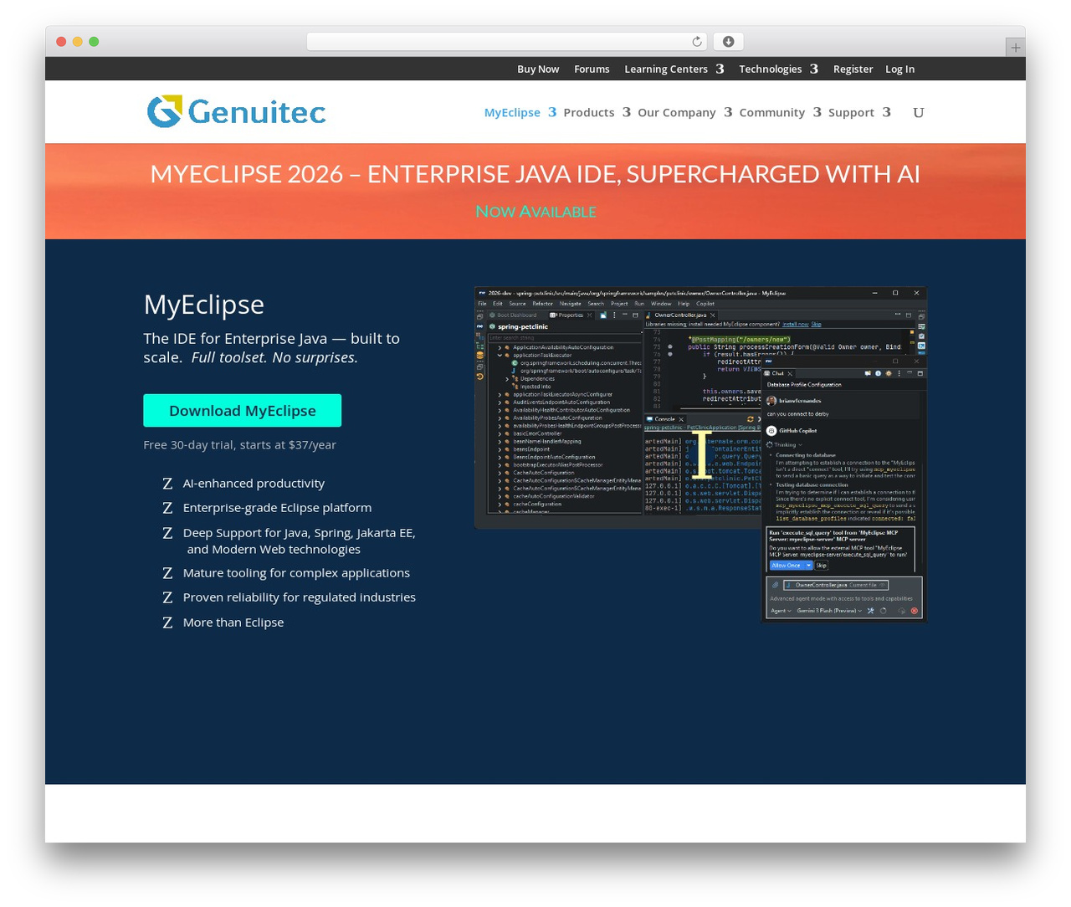Expand the Technologies dropdown
The width and height of the screenshot is (1071, 907).
tap(778, 69)
